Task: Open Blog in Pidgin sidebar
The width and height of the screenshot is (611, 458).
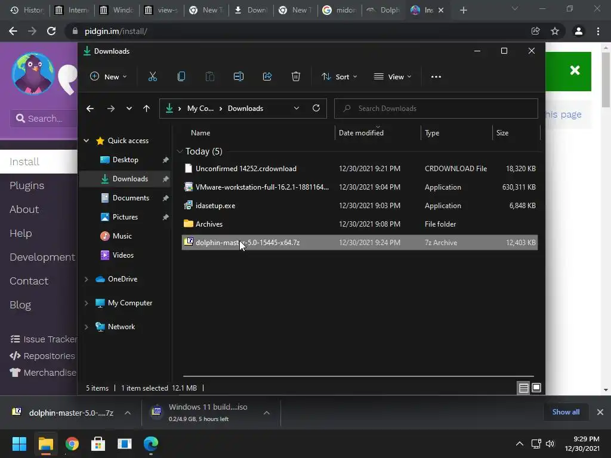Action: 20,305
